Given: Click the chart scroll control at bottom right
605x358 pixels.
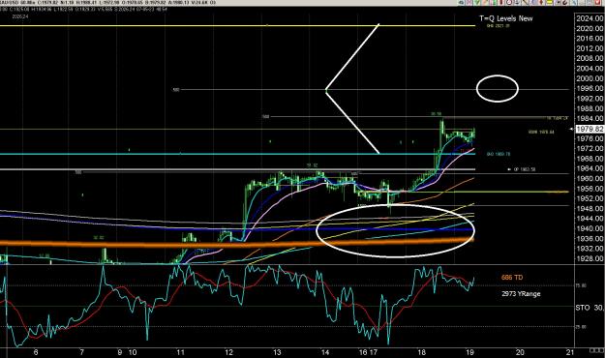Looking at the screenshot, I should tap(596, 350).
